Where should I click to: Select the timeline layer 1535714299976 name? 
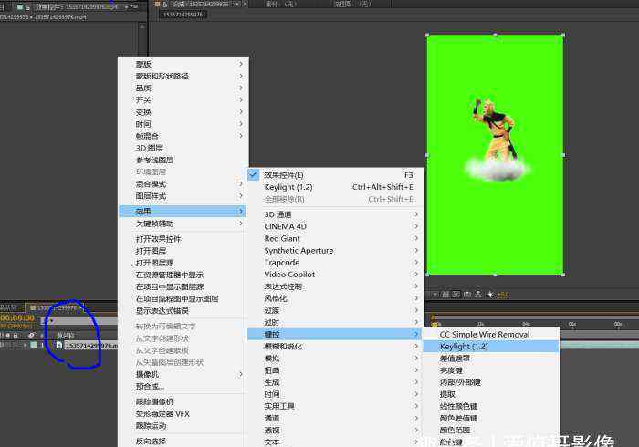(x=91, y=346)
